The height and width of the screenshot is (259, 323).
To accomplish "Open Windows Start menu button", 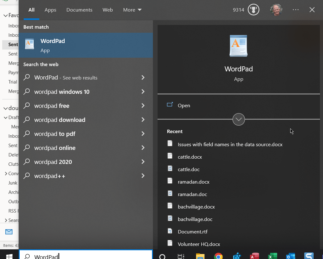I will click(x=9, y=256).
